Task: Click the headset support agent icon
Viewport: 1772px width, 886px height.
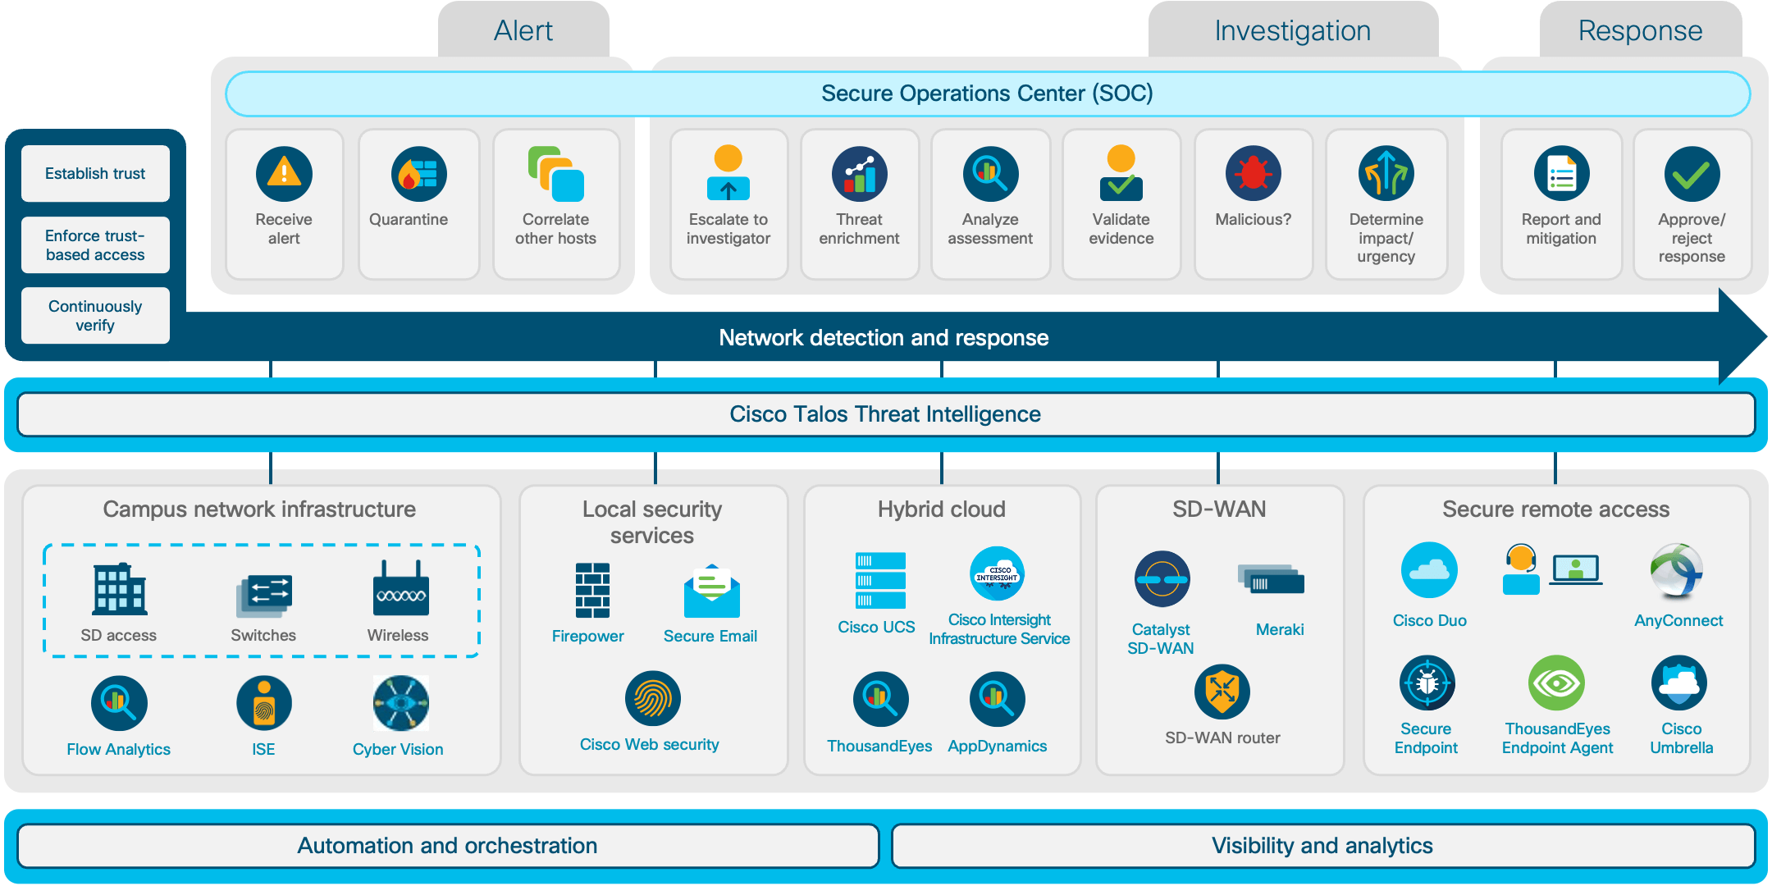Action: coord(1521,569)
